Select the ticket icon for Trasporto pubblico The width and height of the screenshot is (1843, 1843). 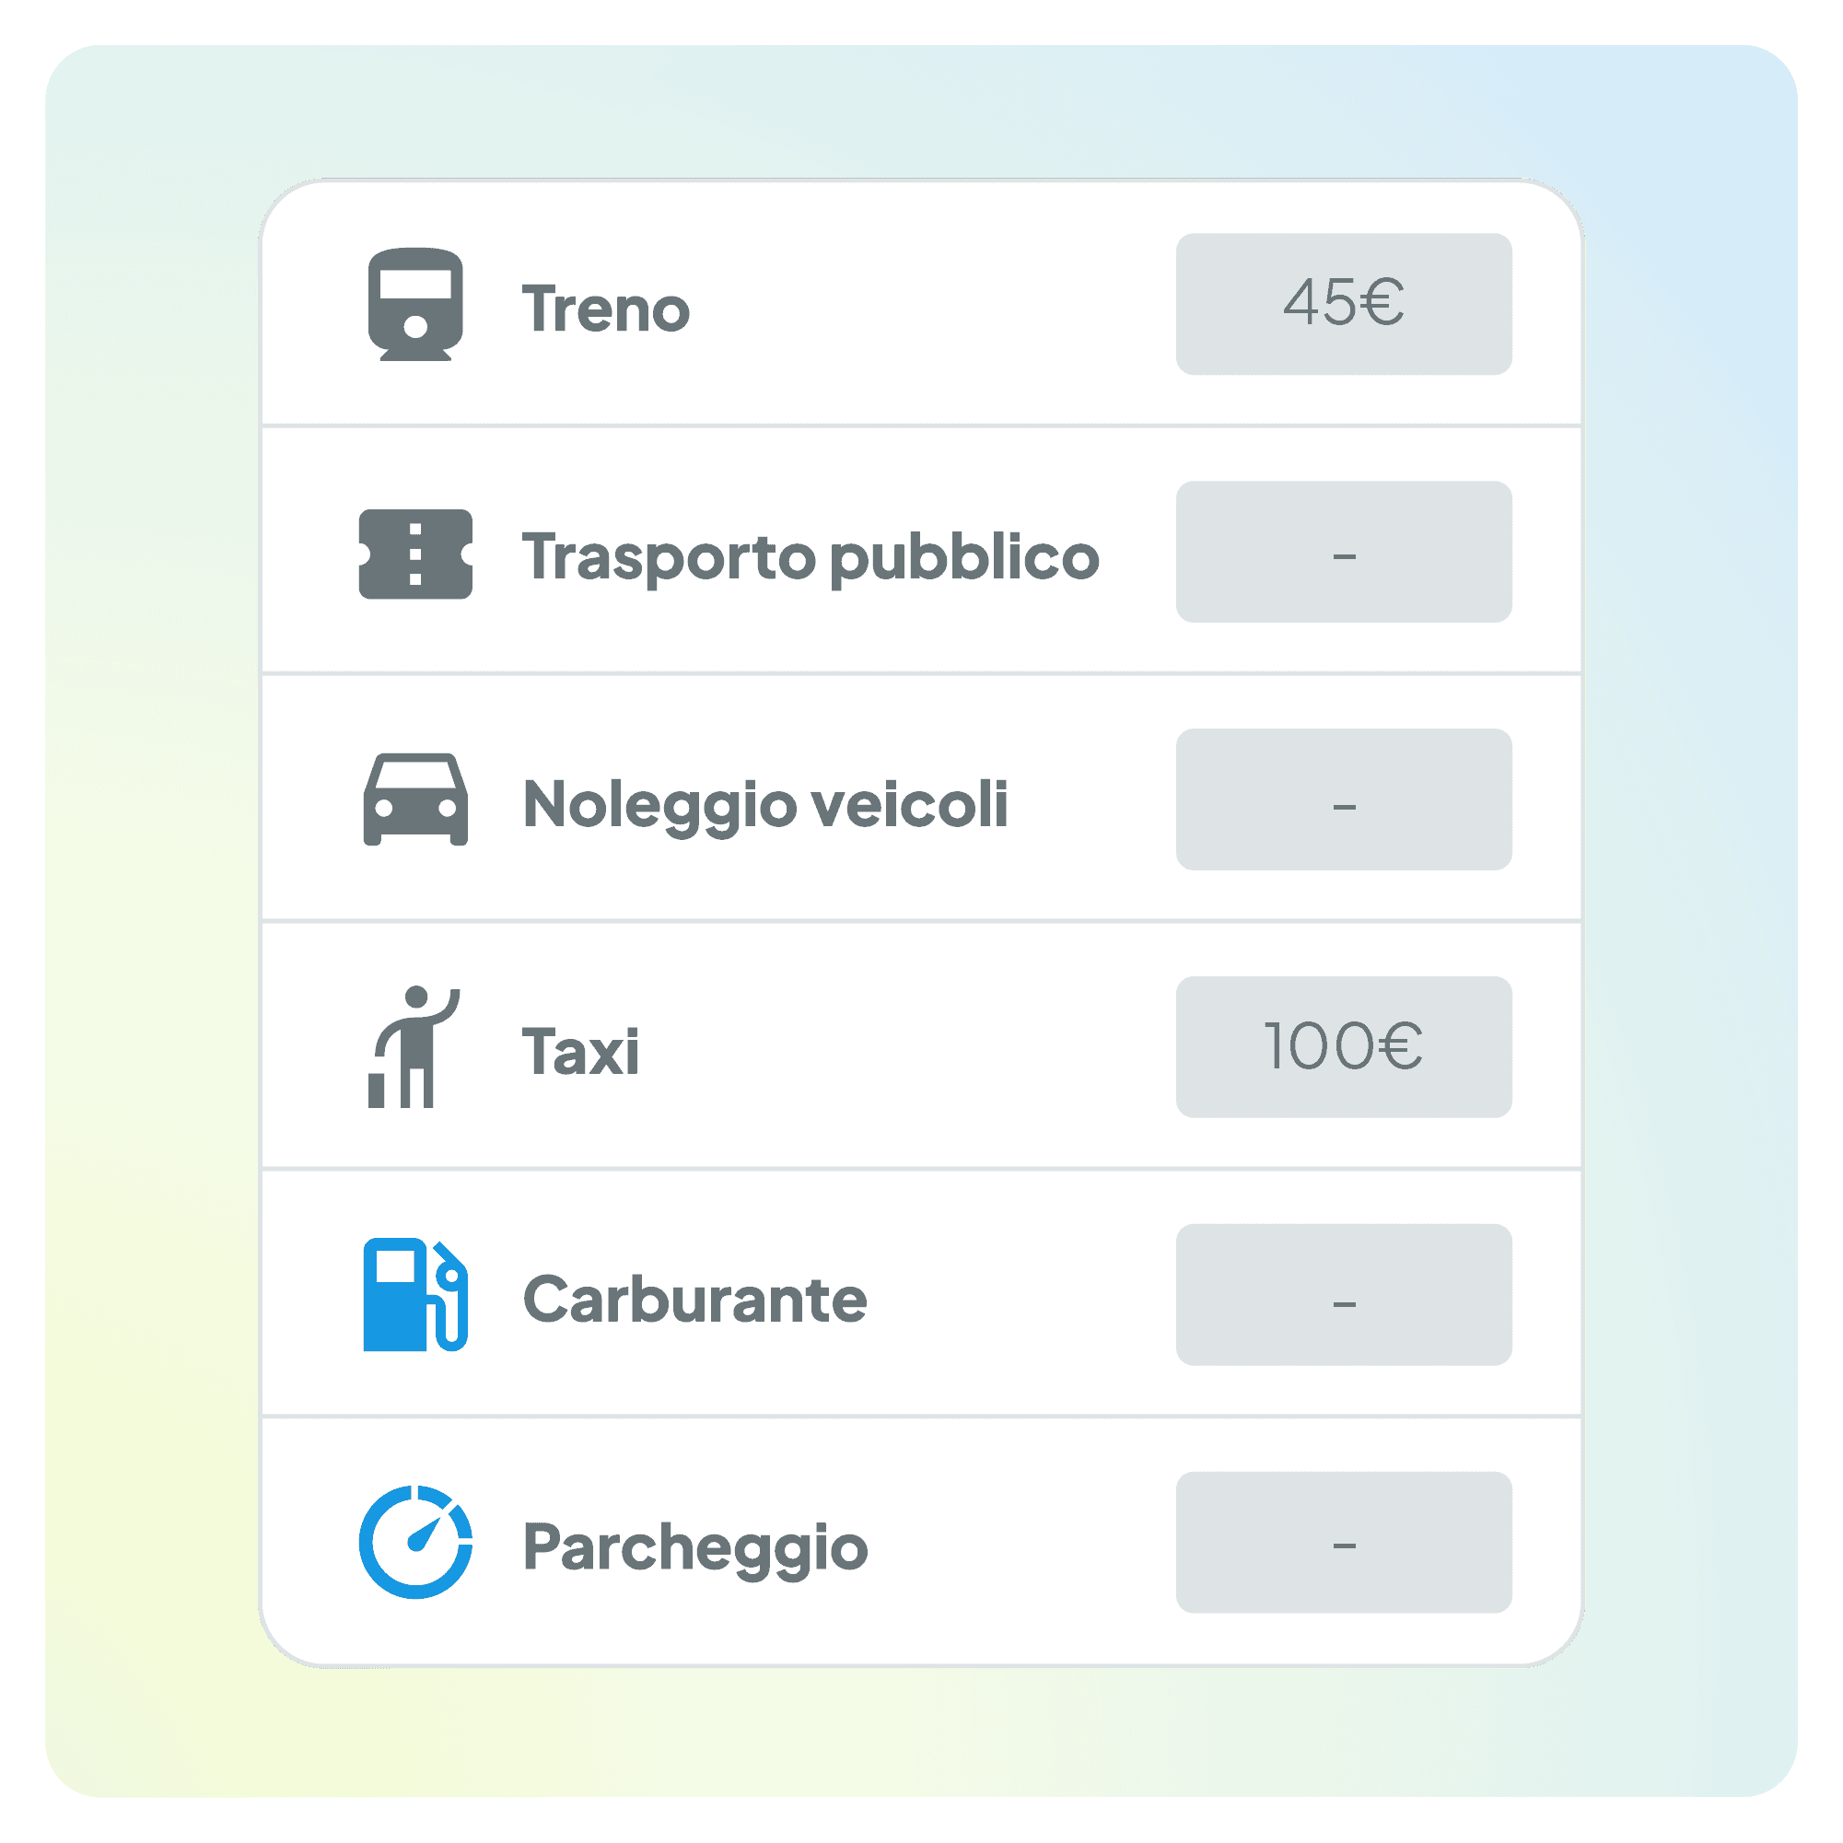tap(416, 554)
